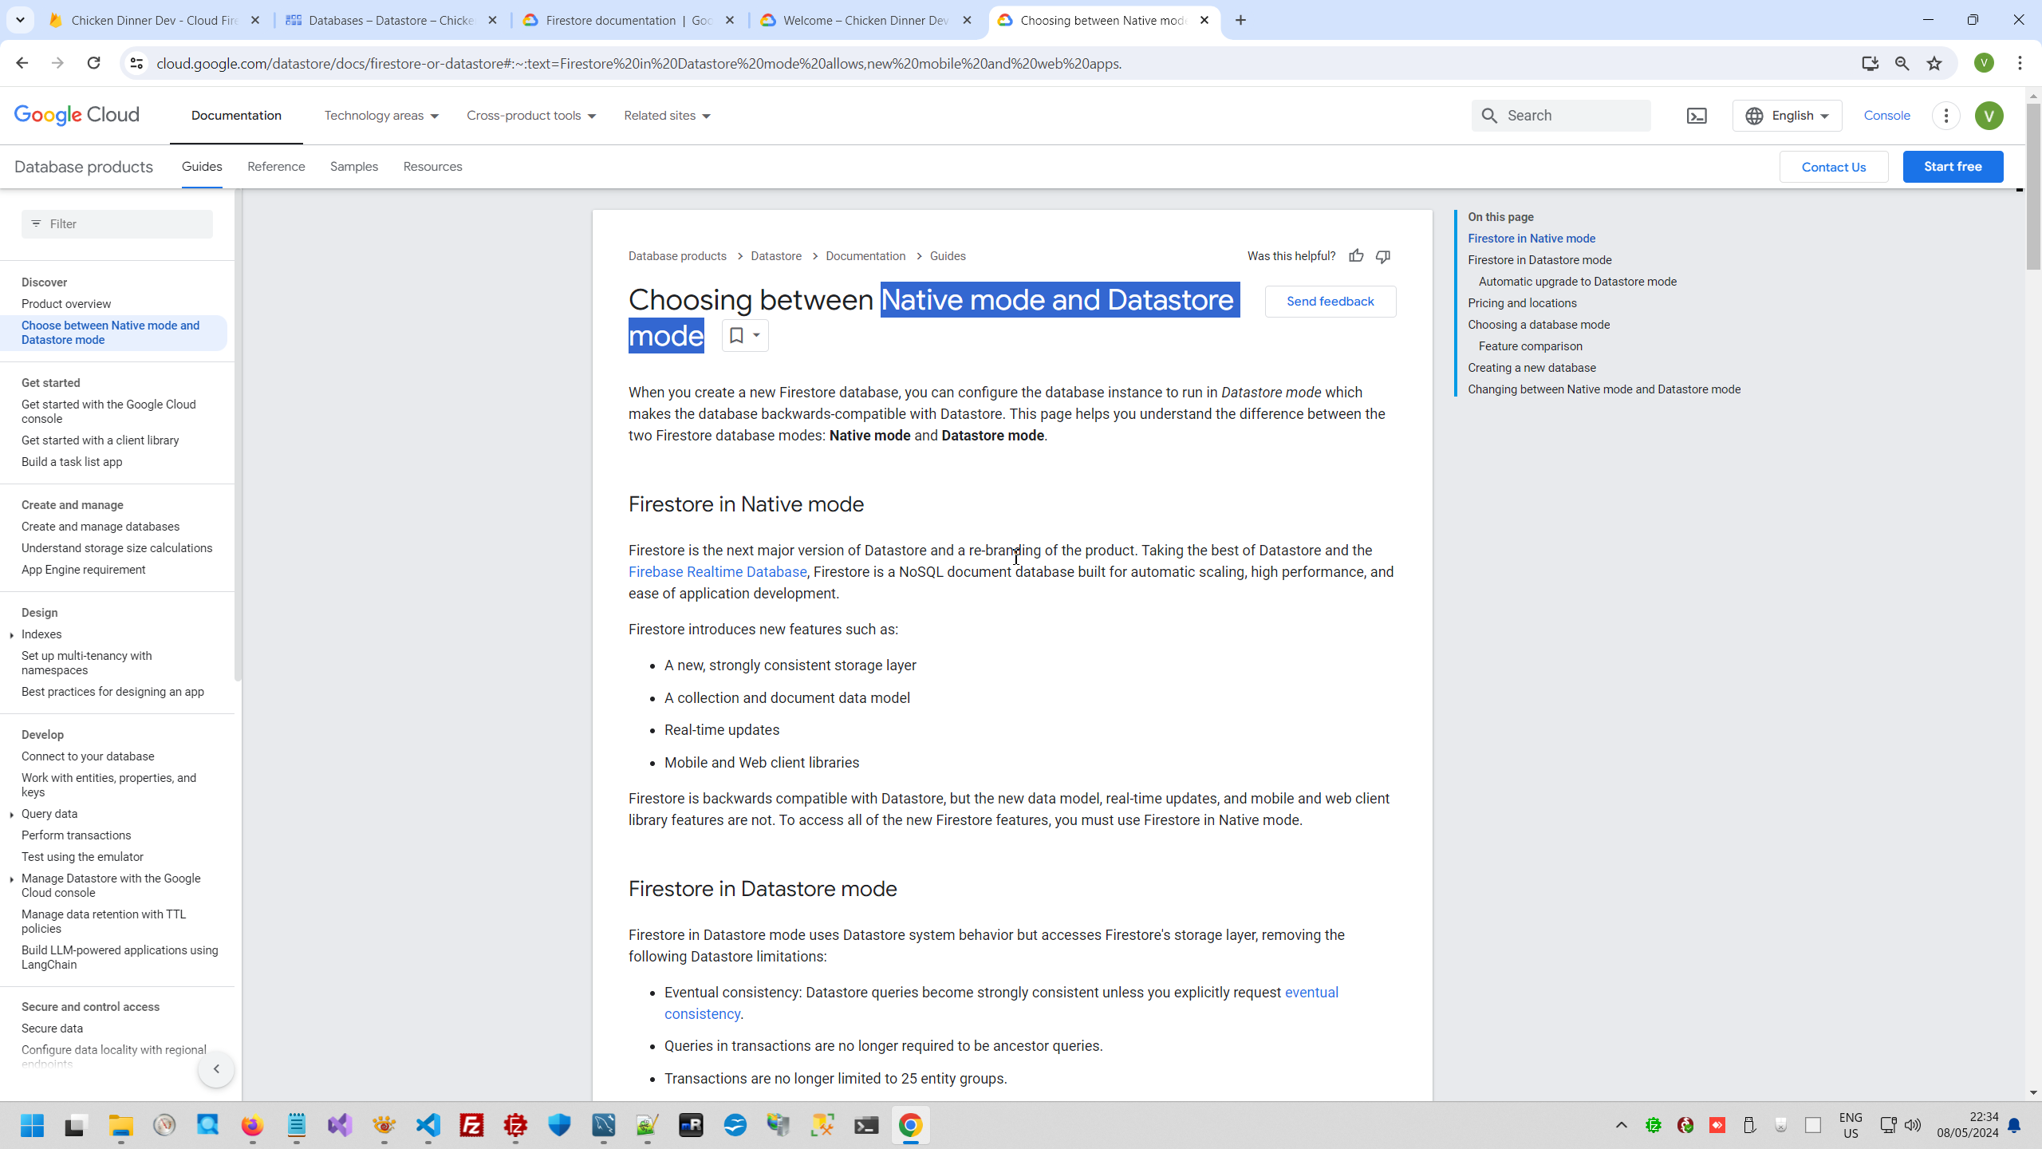Activate Cloud Shell icon in header
Screen dimensions: 2042x1149
(1697, 116)
